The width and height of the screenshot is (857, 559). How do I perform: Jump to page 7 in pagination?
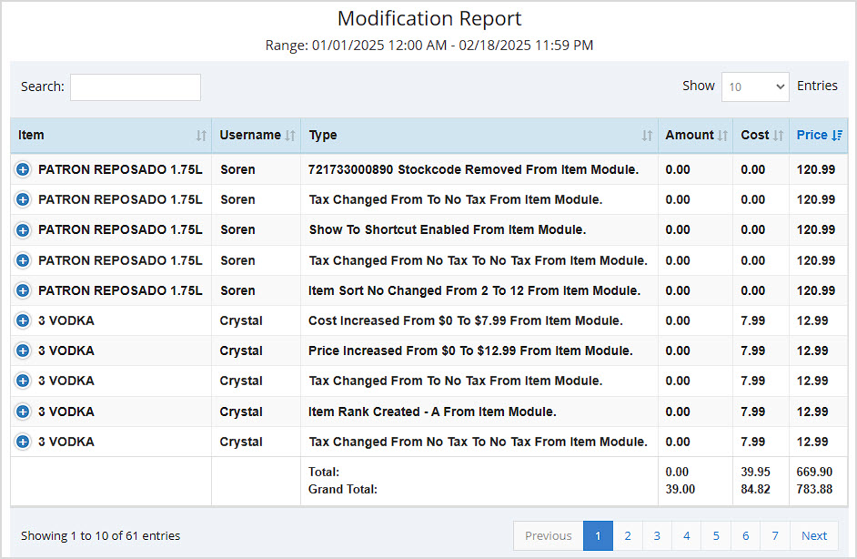(775, 535)
